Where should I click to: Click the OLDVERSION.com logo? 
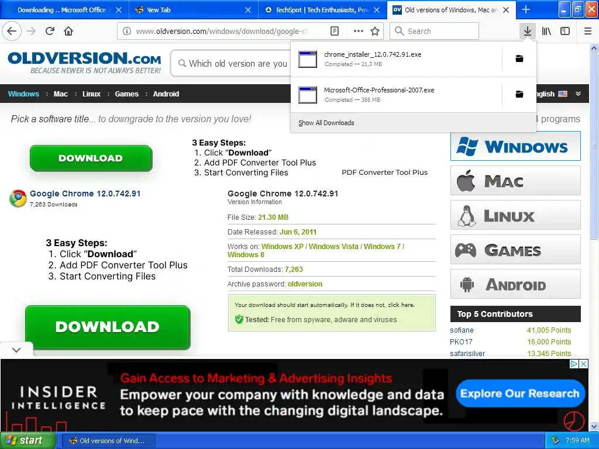click(84, 62)
